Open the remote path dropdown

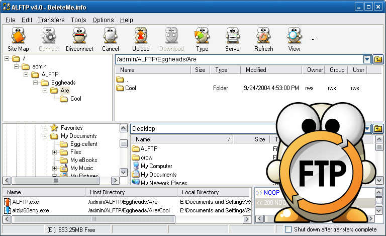click(x=367, y=59)
